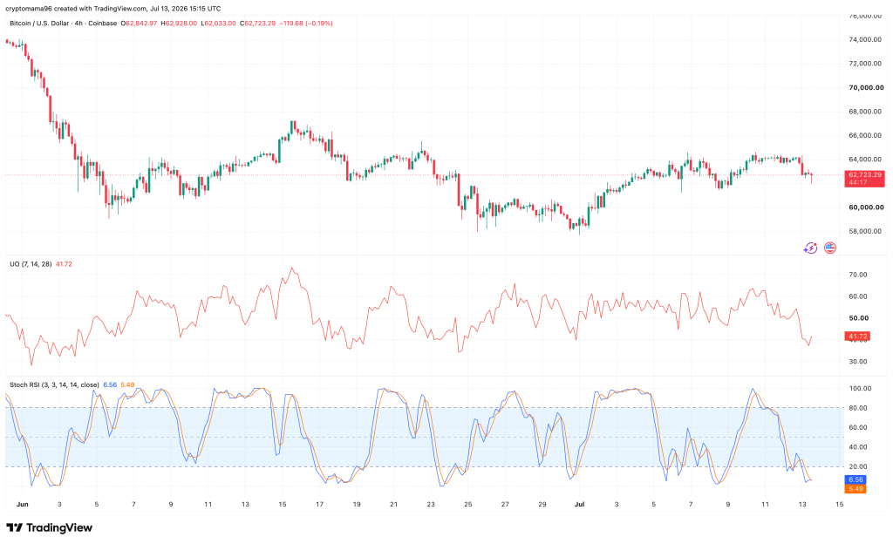893x544 pixels.
Task: Click the 100.00 label on Stoch RSI scale
Action: (x=860, y=389)
